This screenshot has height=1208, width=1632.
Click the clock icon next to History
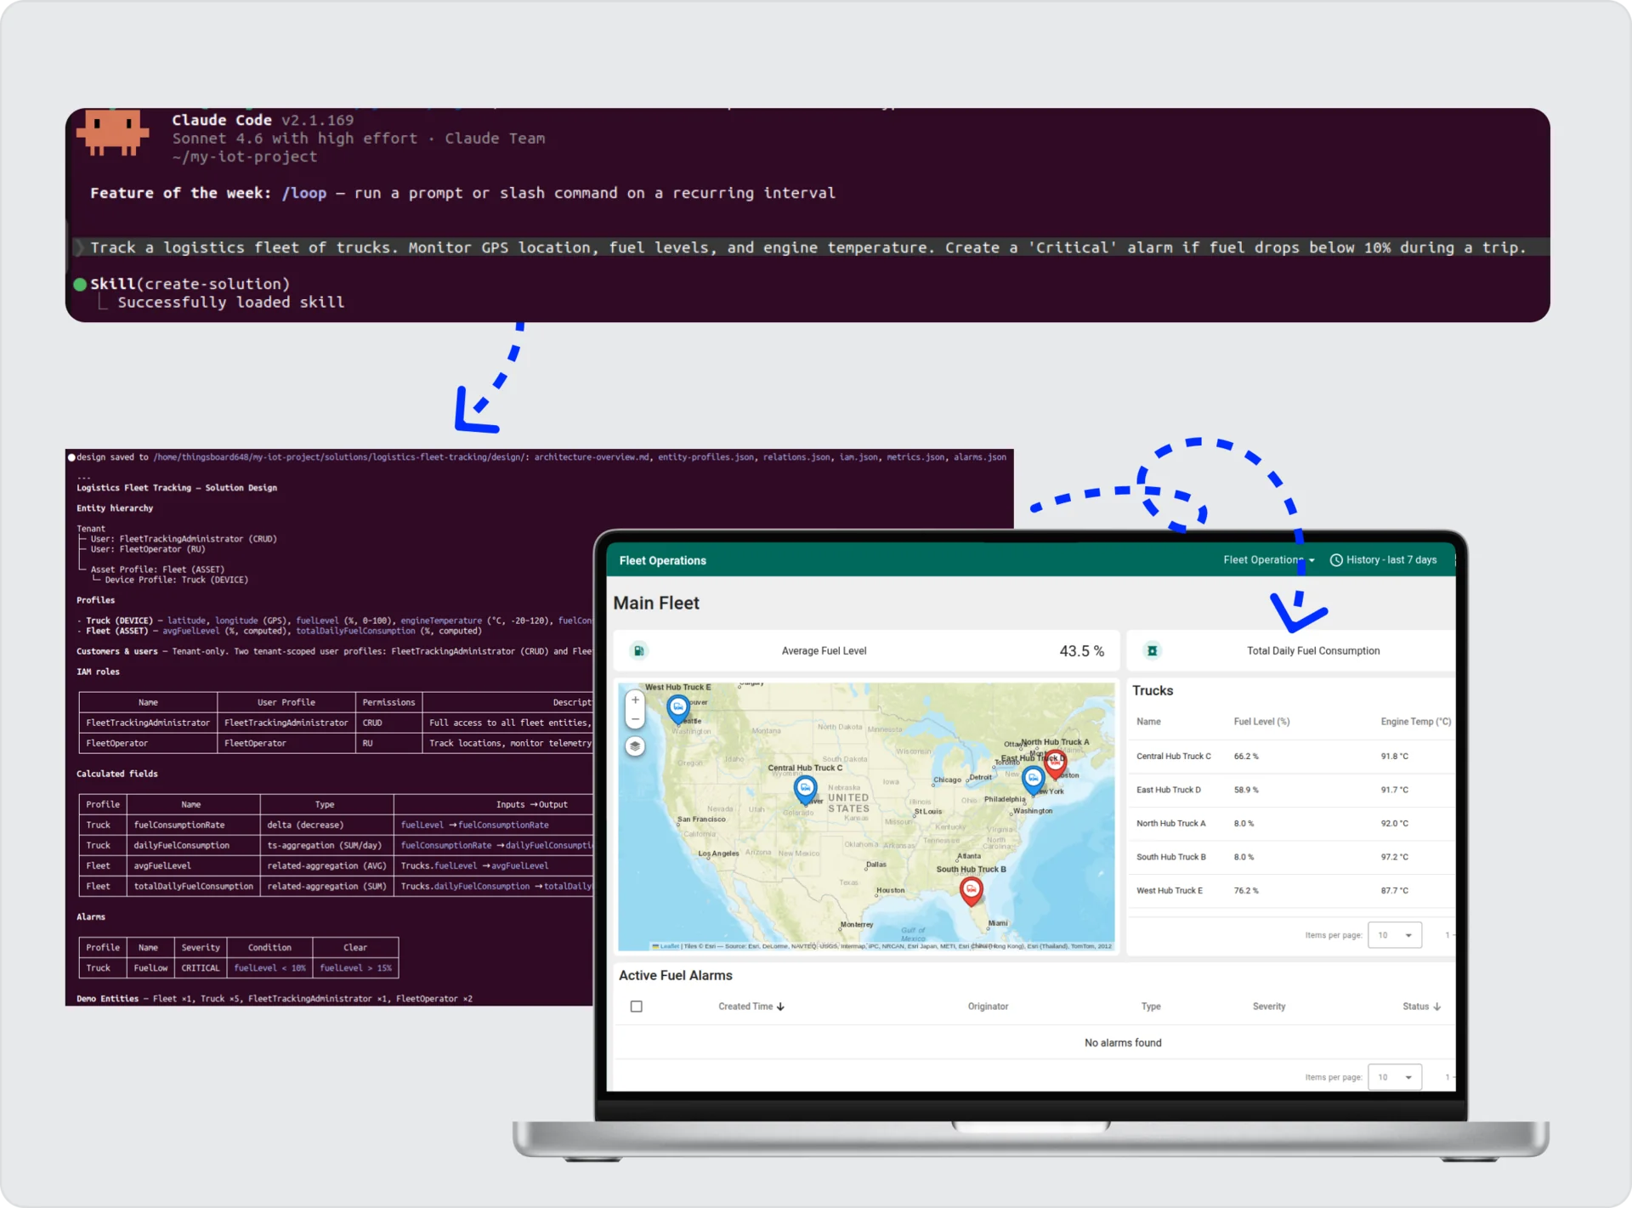point(1336,560)
